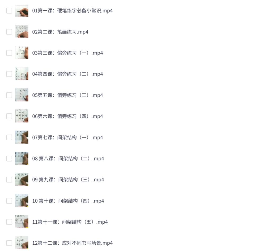
Task: Click thumbnail for 12第十二课 应对不同书写场景
Action: [22, 243]
